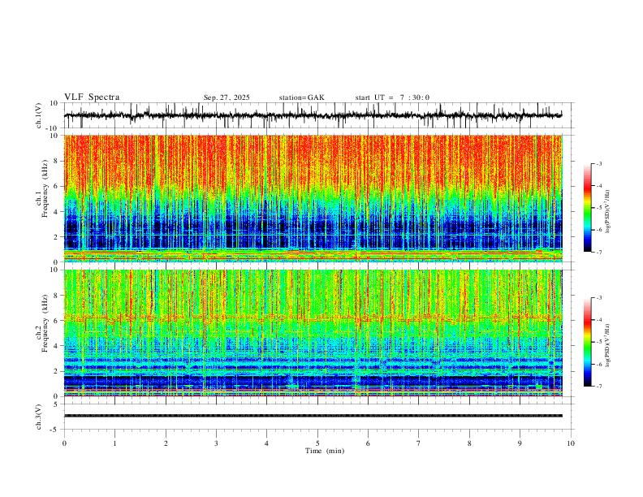Viewport: 643px width, 497px height.
Task: Click inside the ch.1 spectrogram panel
Action: click(x=313, y=198)
